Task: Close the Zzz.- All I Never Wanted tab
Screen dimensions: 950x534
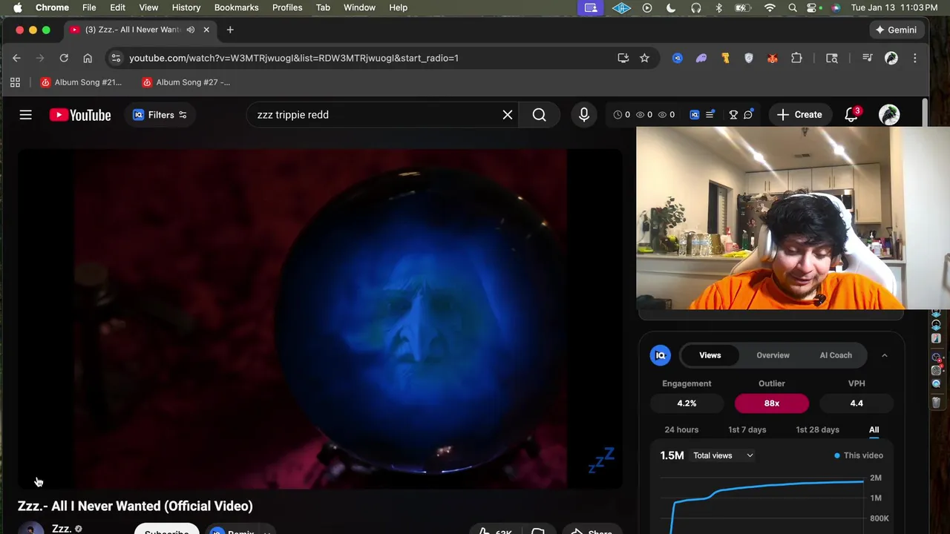Action: click(x=206, y=30)
